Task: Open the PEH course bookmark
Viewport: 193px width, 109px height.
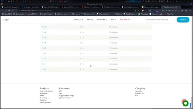Action: click(x=75, y=14)
